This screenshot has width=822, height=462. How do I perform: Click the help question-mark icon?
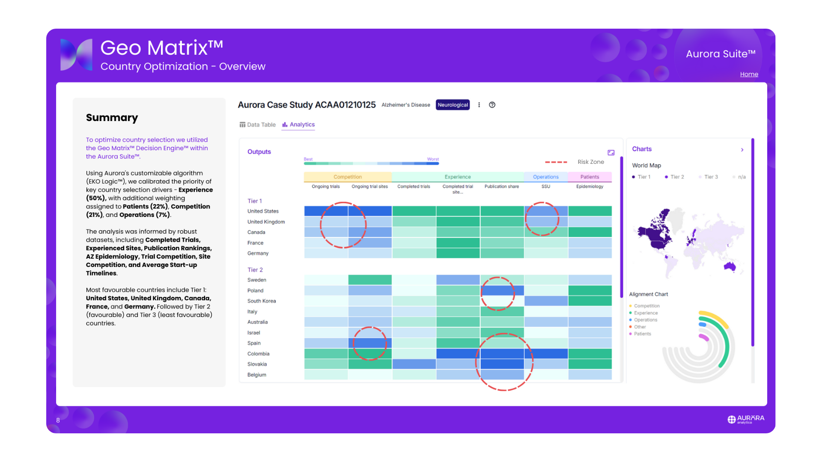[492, 105]
